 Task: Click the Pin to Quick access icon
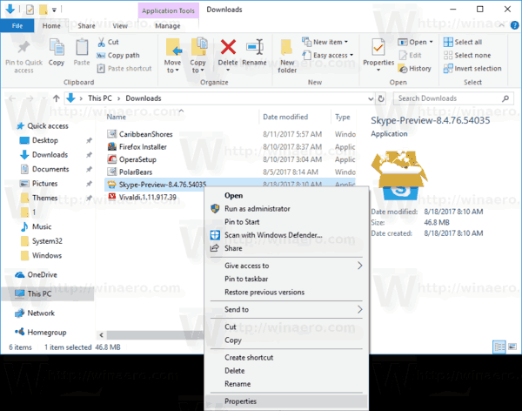coord(23,47)
